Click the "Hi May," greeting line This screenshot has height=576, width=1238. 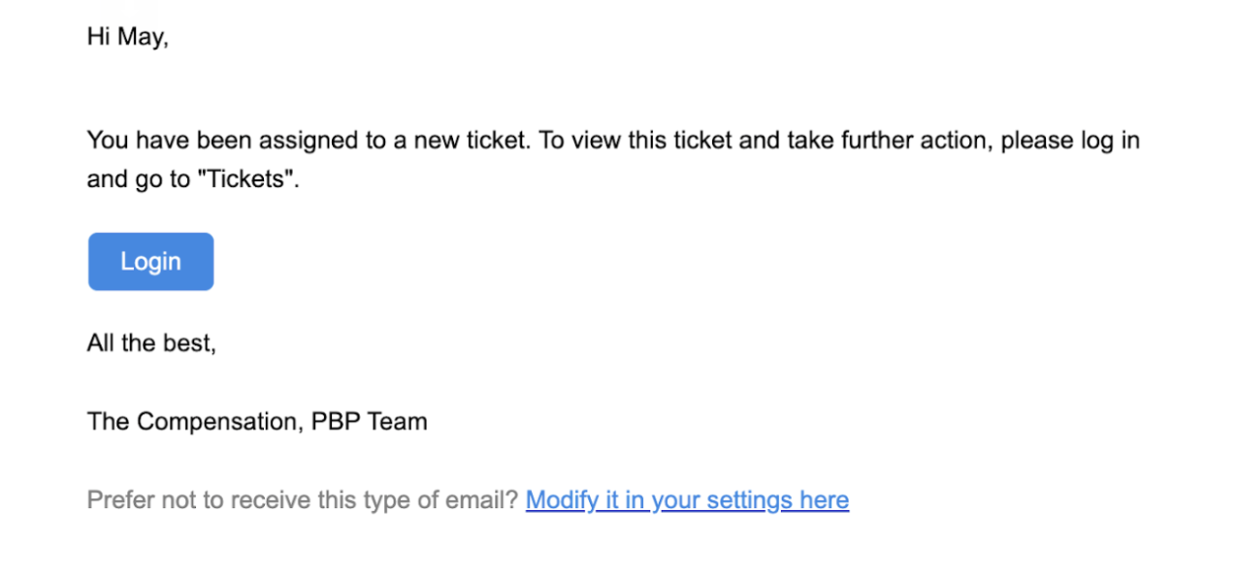(127, 37)
